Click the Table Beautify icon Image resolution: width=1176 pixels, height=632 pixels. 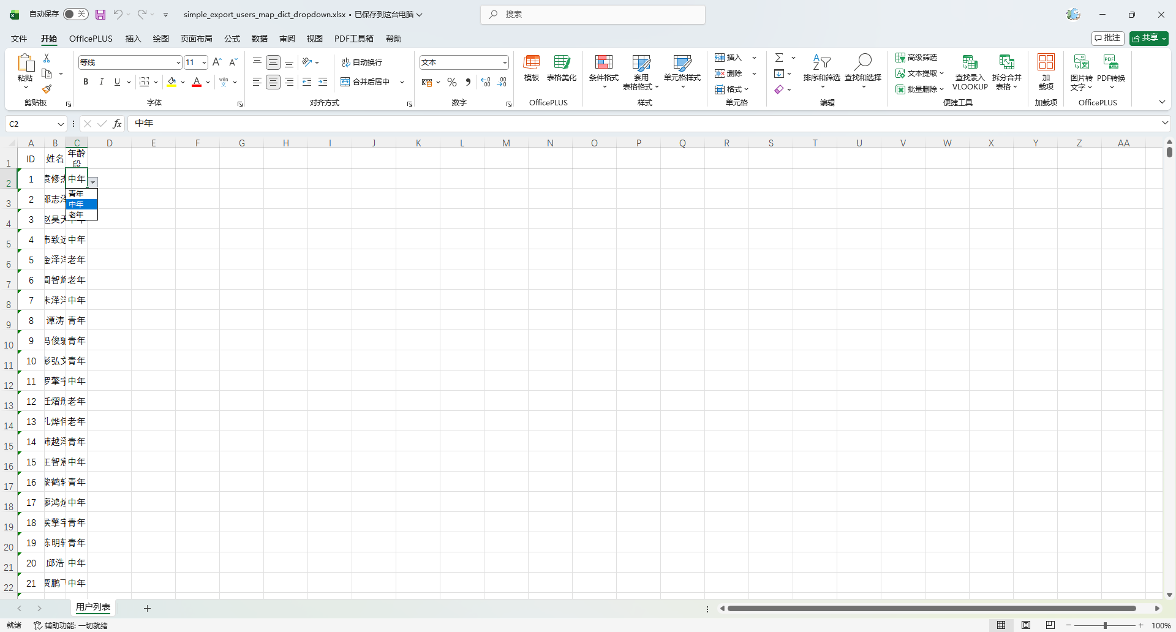click(x=561, y=62)
